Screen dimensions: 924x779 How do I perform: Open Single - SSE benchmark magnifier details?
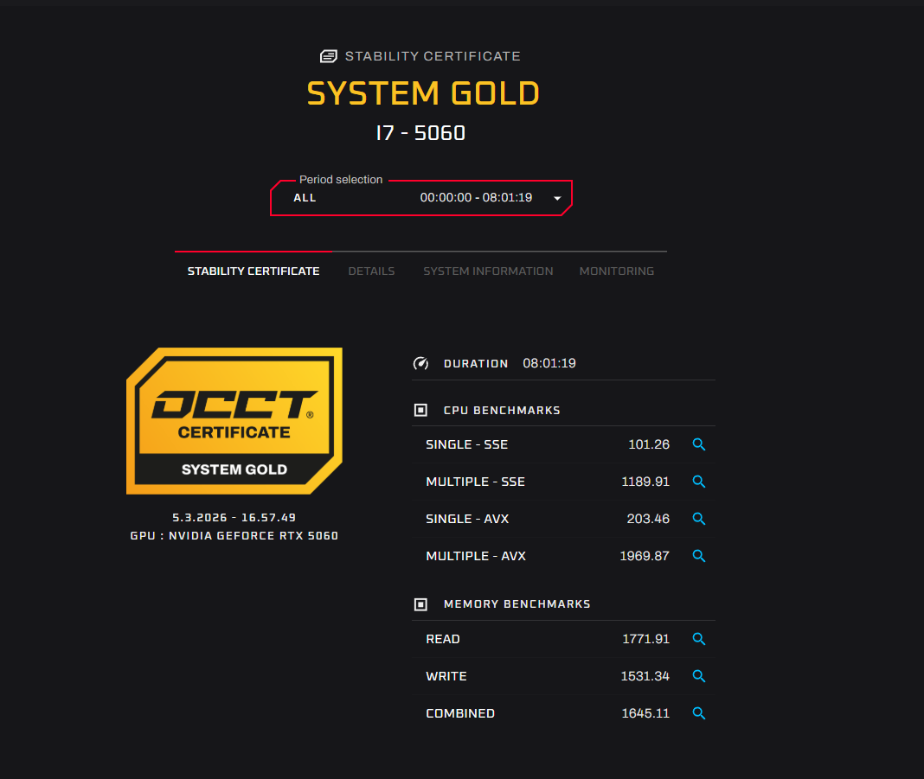[x=699, y=444]
